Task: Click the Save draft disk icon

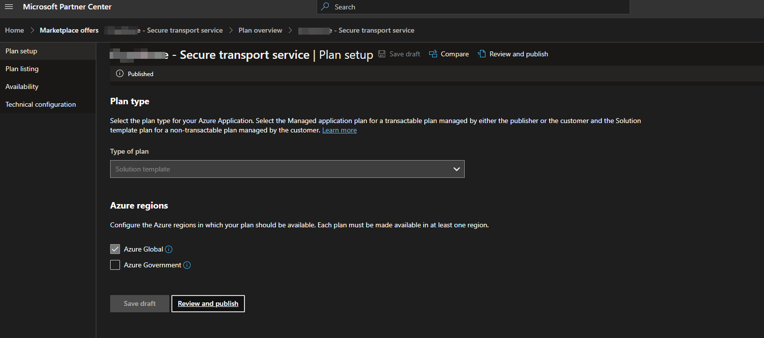Action: coord(382,54)
